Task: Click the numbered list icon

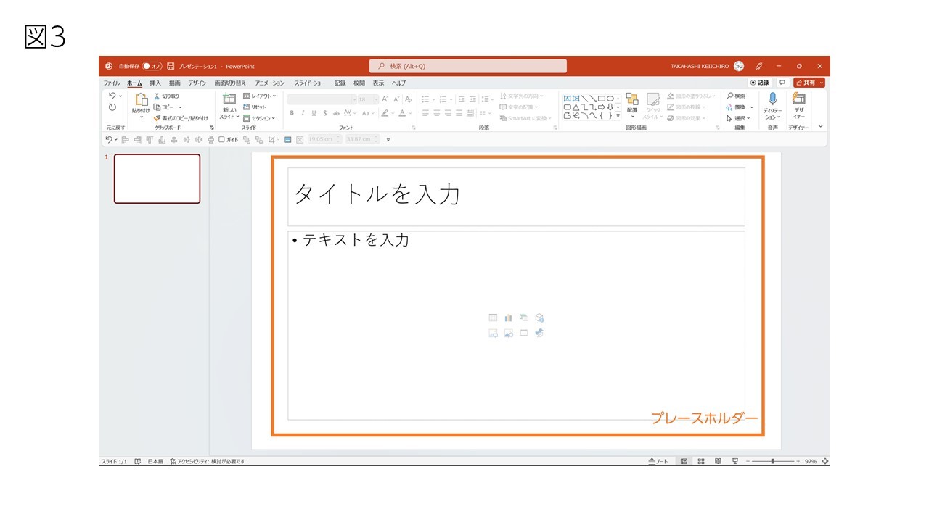Action: point(443,99)
